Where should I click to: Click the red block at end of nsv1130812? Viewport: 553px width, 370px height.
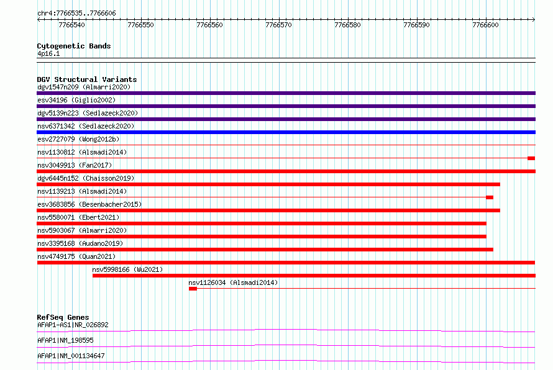(x=531, y=158)
